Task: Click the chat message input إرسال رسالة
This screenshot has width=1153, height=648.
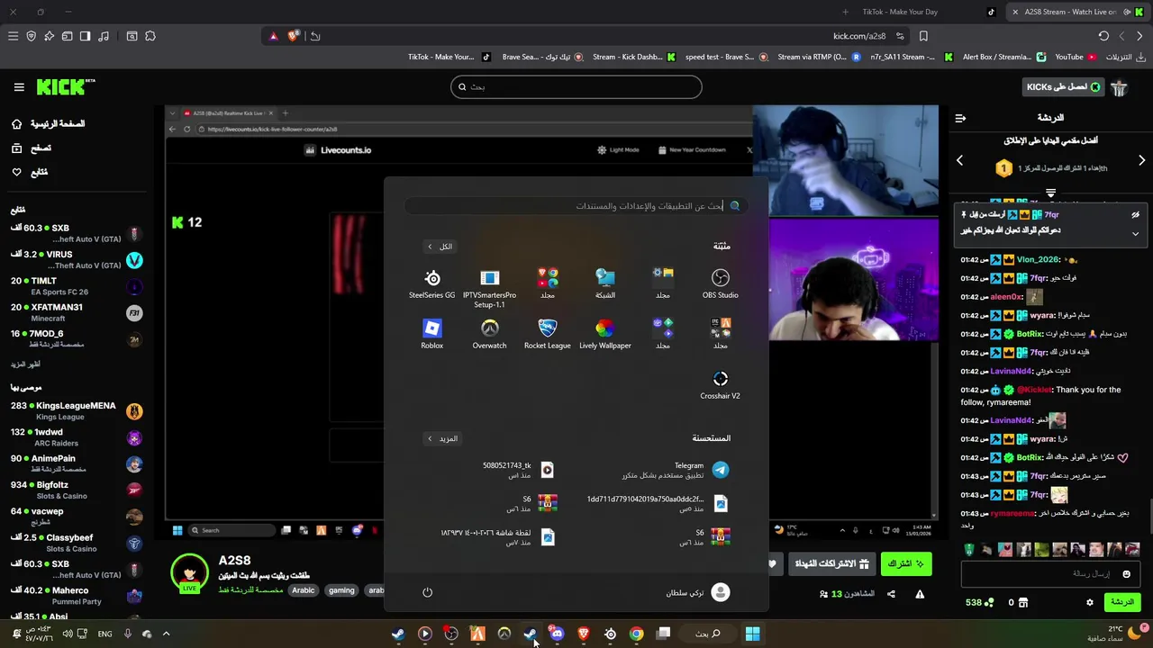Action: [1050, 574]
